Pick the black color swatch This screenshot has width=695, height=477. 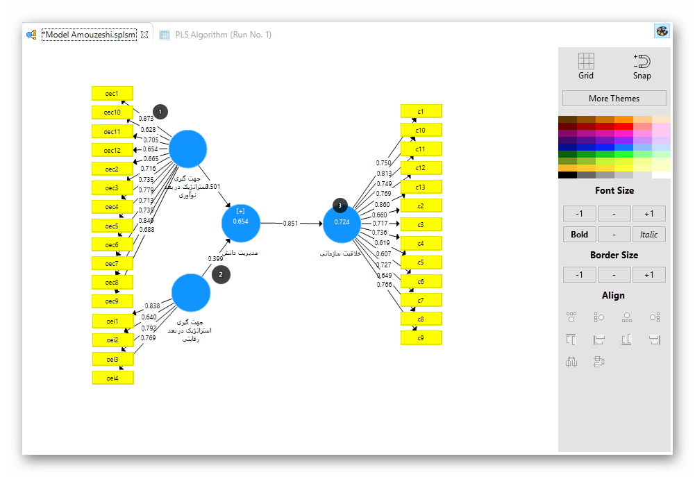pyautogui.click(x=567, y=175)
